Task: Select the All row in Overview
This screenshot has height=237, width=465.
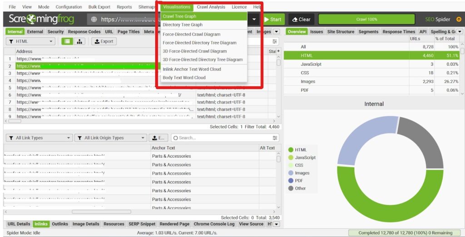Action: point(371,47)
